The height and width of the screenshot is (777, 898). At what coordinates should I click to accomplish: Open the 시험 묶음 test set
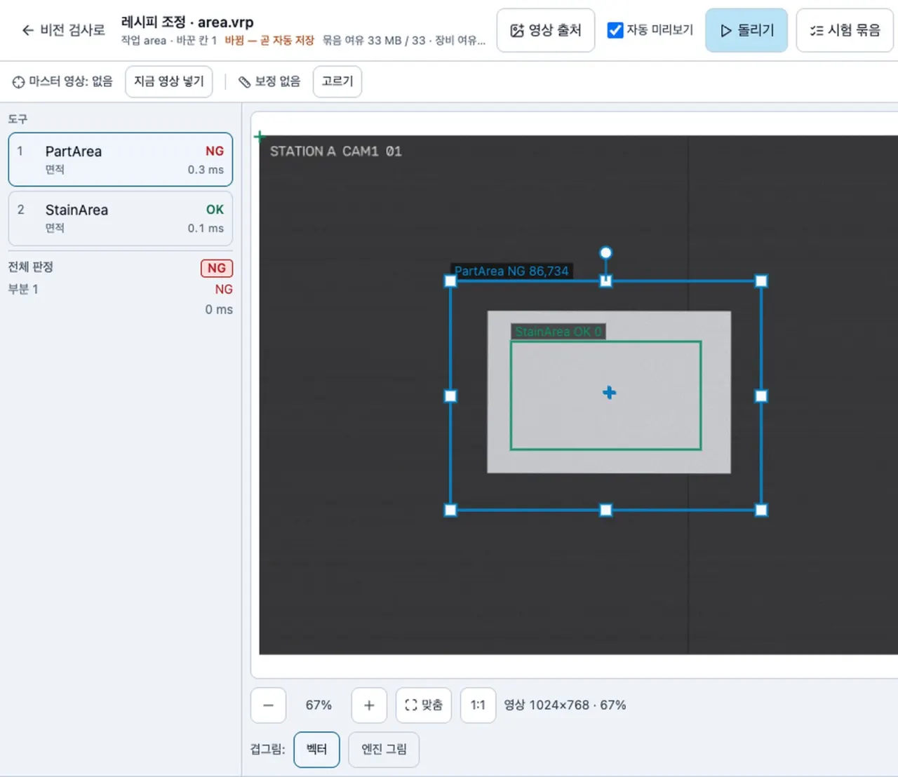pyautogui.click(x=845, y=30)
